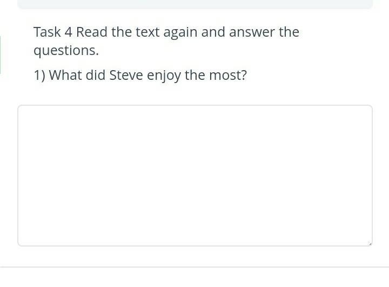Click the horizontal divider below the text box

click(194, 267)
